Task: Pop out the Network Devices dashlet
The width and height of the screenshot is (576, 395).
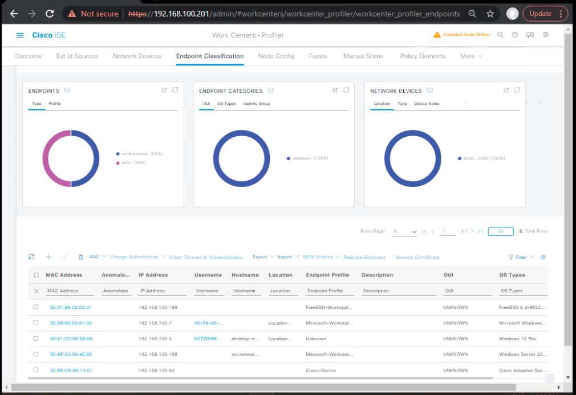Action: click(506, 90)
